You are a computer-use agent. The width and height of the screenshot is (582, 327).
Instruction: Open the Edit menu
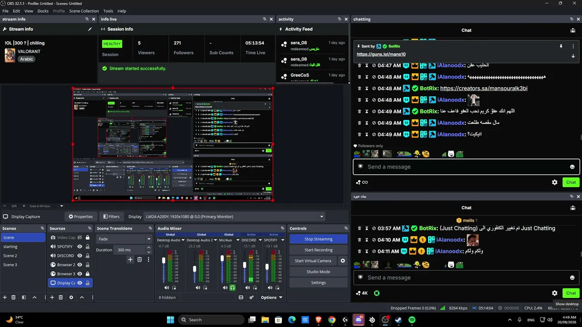tap(16, 11)
